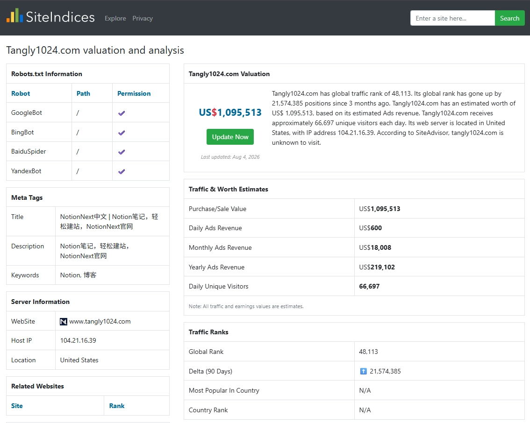530x423 pixels.
Task: Click the Purchase/Sale Value label
Action: [x=218, y=209]
